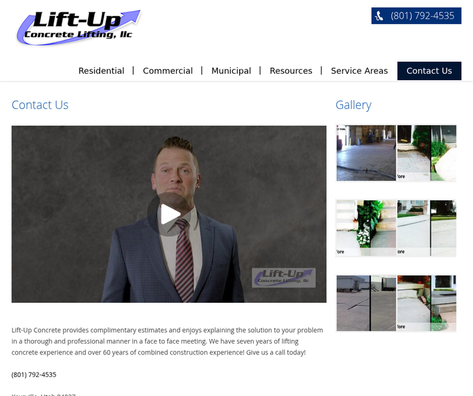The width and height of the screenshot is (473, 396).
Task: Play the Contact Us video
Action: click(x=169, y=214)
